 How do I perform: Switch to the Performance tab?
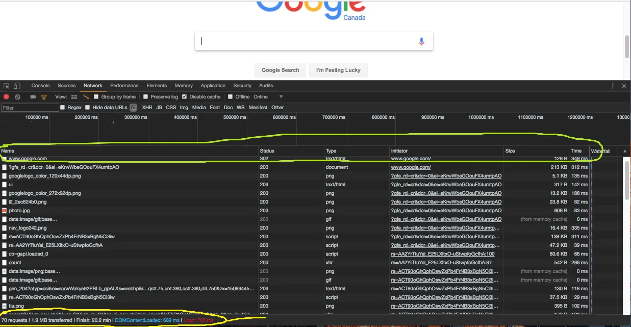point(124,86)
